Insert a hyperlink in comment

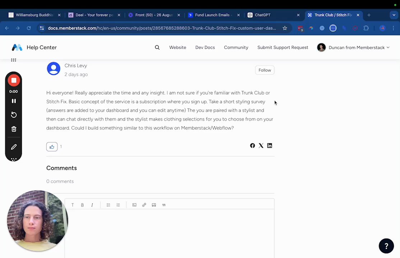[x=144, y=205]
